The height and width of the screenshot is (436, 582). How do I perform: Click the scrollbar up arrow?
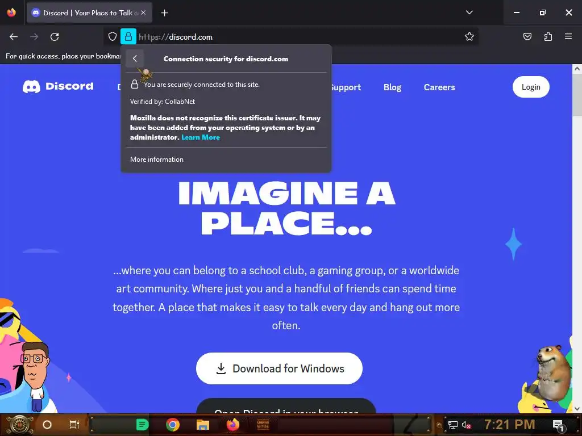[577, 69]
